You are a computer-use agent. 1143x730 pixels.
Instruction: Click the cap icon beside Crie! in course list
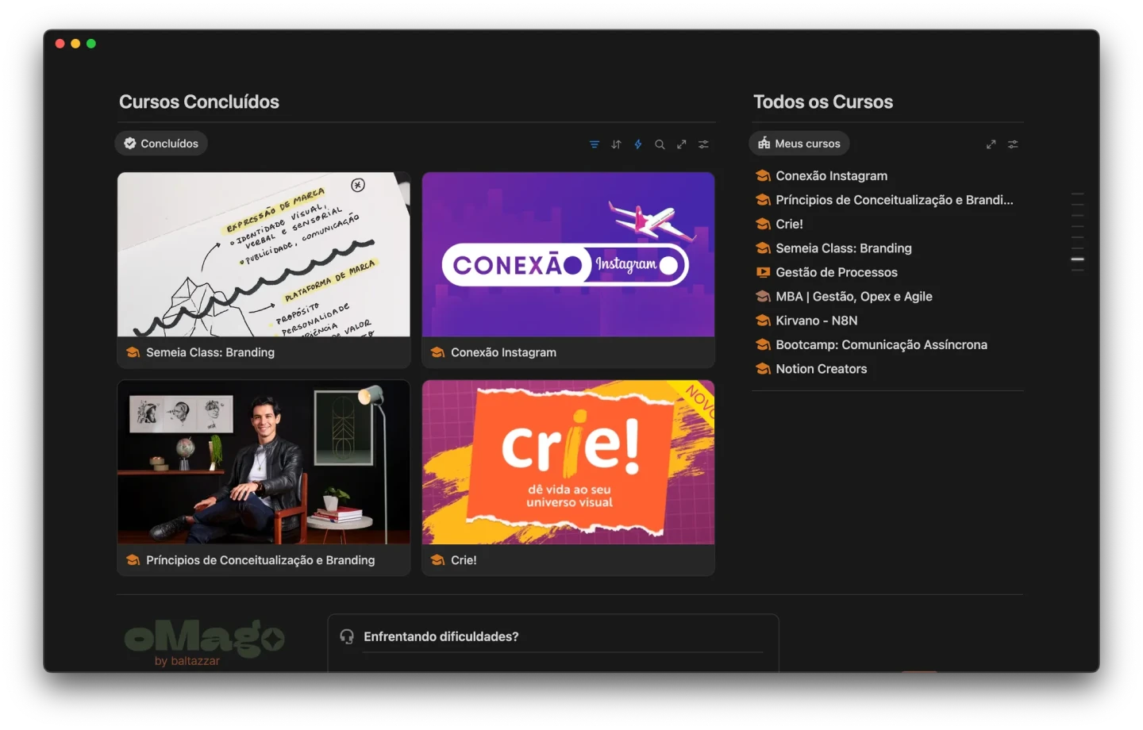(763, 225)
